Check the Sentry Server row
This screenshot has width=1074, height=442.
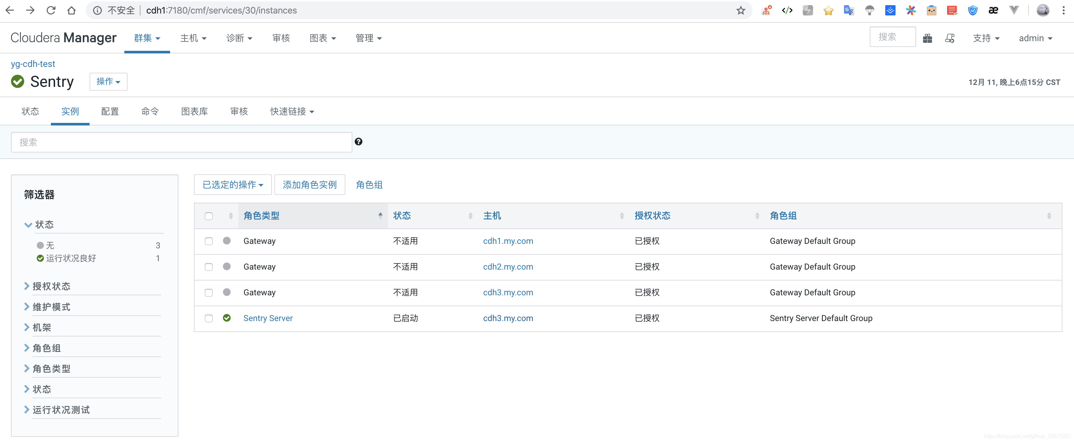coord(209,319)
